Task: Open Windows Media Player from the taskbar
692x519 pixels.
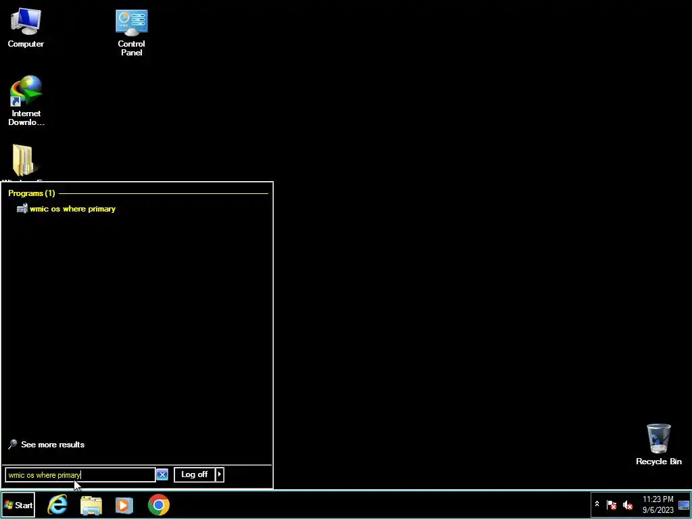Action: coord(124,505)
